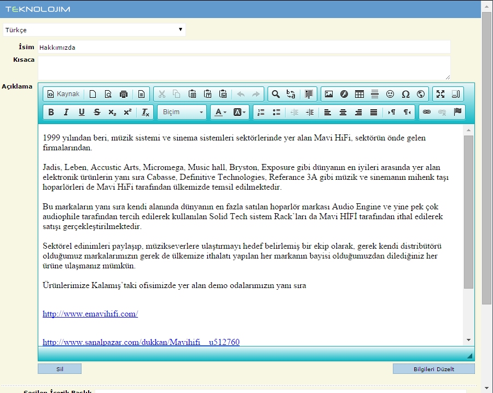Set text direction right-to-left
This screenshot has height=393, width=493.
click(x=407, y=112)
